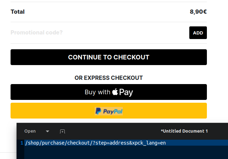Expand the recent files arrow beside Open
Screen dimensions: 228x159
click(47, 131)
